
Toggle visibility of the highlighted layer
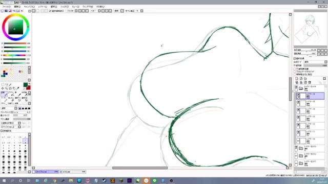coord(298,95)
